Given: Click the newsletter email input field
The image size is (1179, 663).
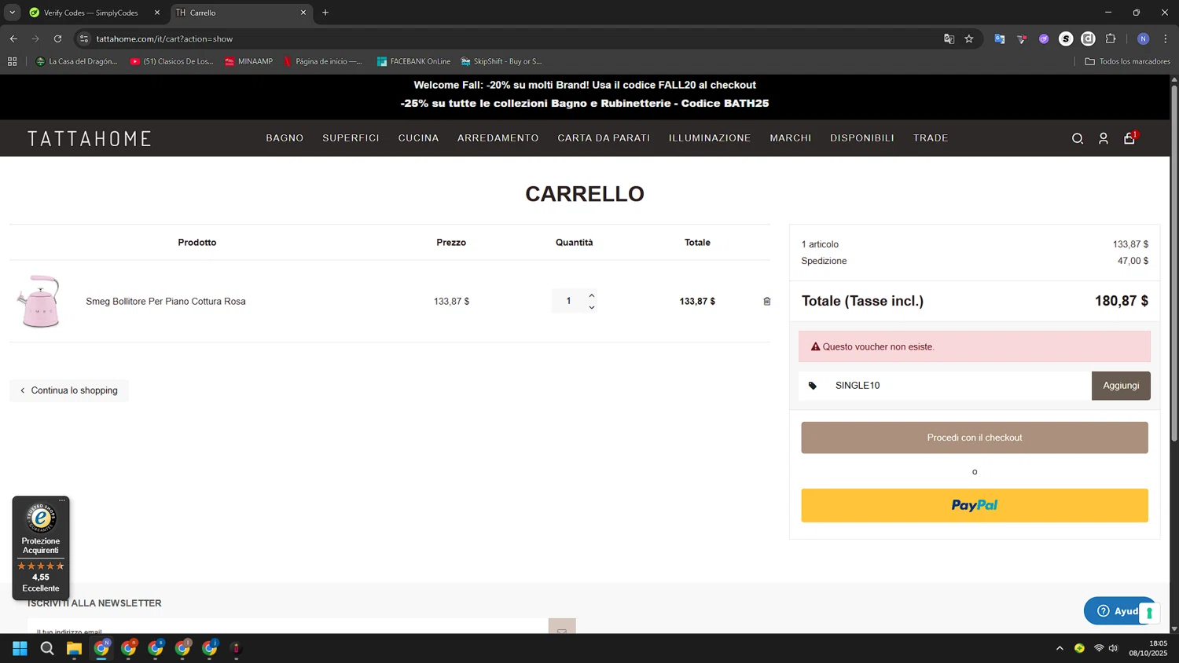Looking at the screenshot, I should tap(288, 627).
